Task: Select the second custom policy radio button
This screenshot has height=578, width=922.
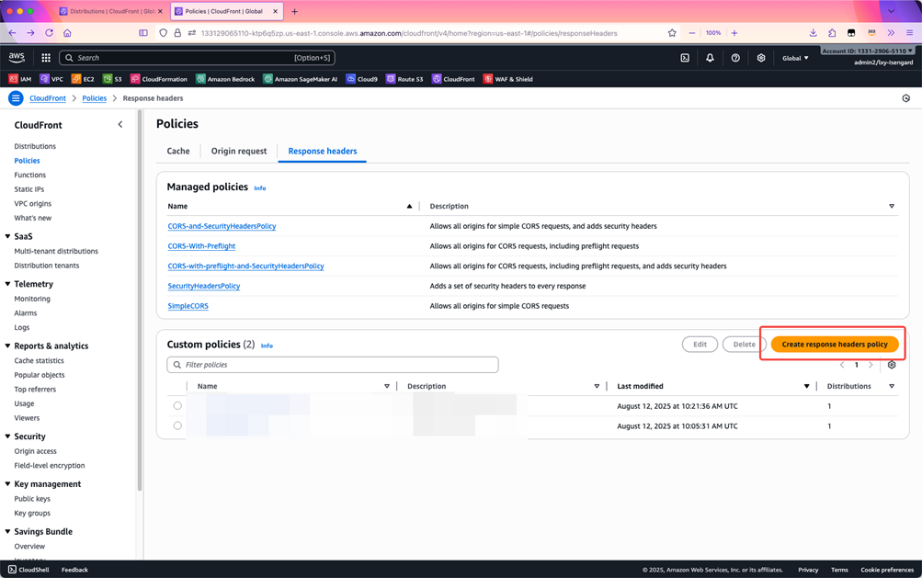Action: pos(177,426)
